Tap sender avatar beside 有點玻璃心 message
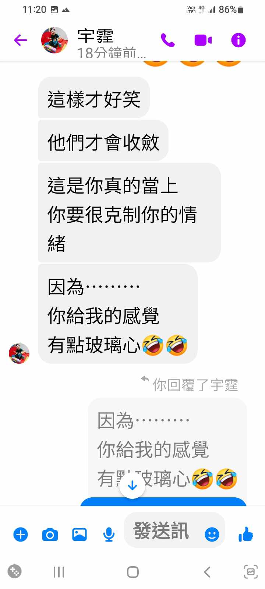This screenshot has height=589, width=265. pyautogui.click(x=19, y=353)
